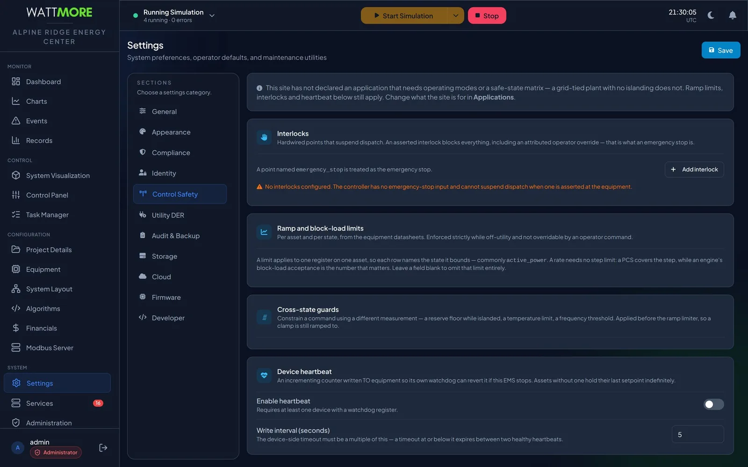748x467 pixels.
Task: Open notifications bell icon
Action: [x=733, y=15]
